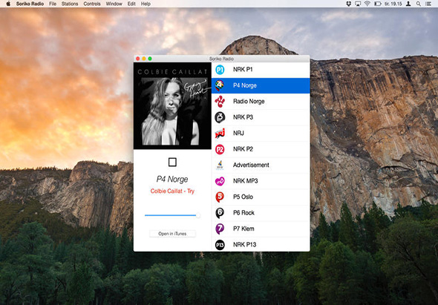Screen dimensions: 438x305
Task: Click the Advertisement list entry text
Action: coord(251,165)
